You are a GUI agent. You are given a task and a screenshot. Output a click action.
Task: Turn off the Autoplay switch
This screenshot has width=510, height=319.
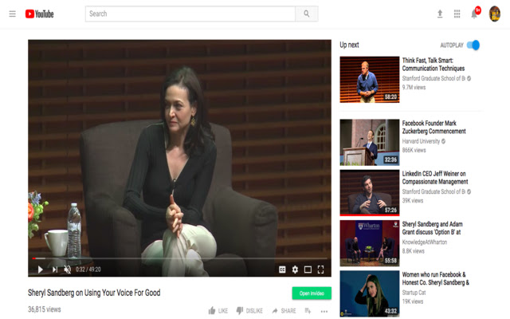473,45
